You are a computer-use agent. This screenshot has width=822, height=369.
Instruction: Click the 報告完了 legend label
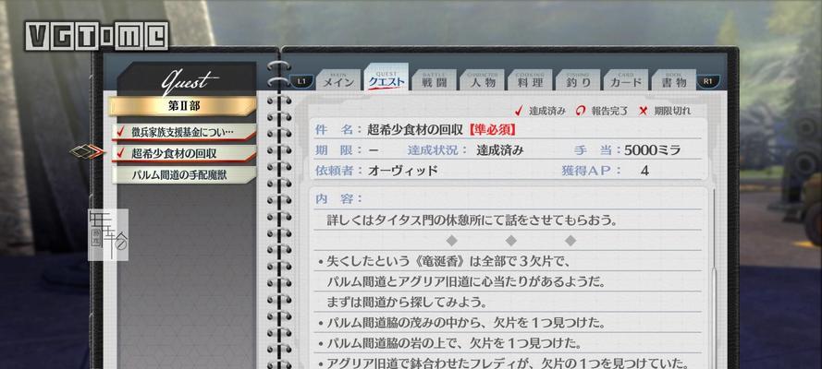click(x=609, y=111)
